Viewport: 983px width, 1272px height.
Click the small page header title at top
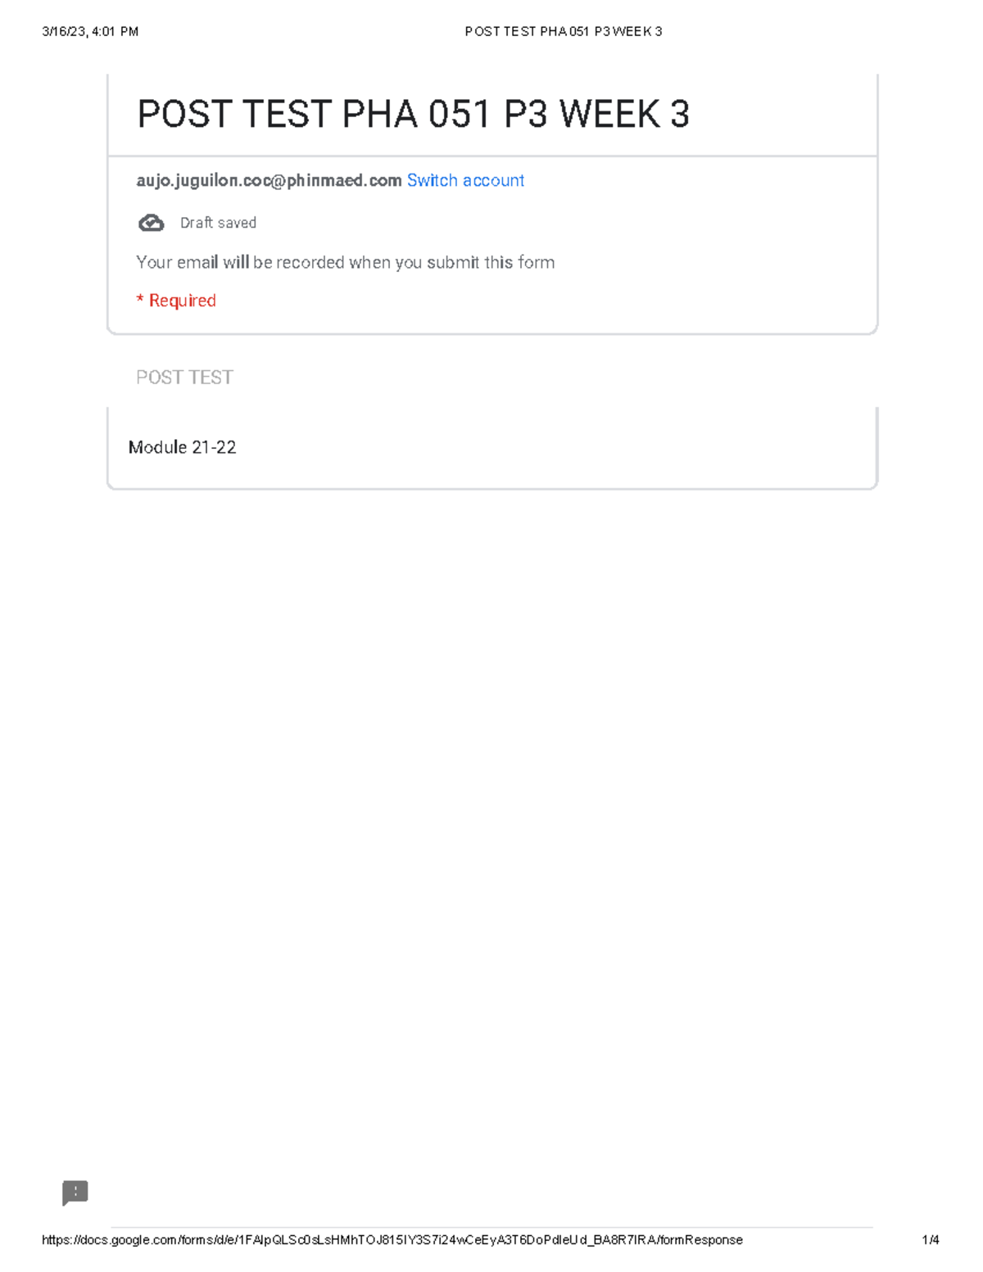tap(563, 32)
